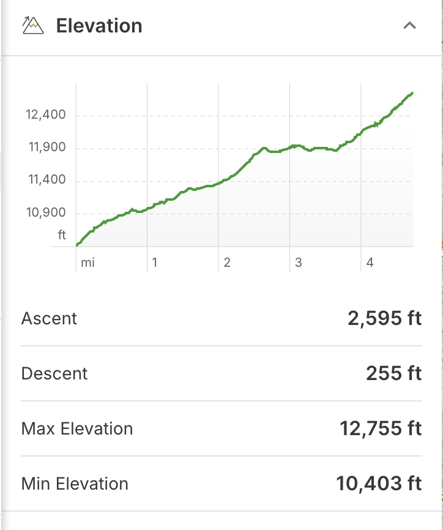Click the Max Elevation value 12,755 ft
This screenshot has height=530, width=443.
pos(381,429)
